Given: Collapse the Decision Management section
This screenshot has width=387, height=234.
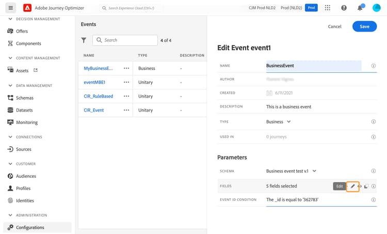Looking at the screenshot, I should tap(10, 19).
